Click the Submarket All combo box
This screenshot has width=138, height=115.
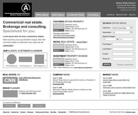point(123,32)
